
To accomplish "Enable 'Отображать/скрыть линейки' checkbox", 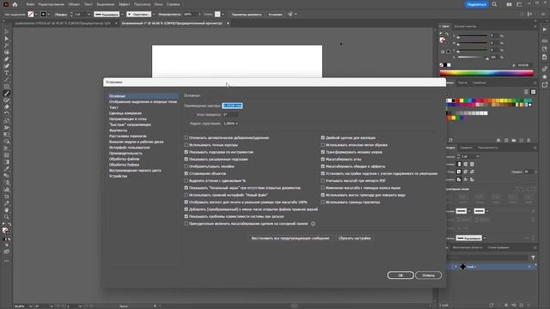I will pos(186,167).
